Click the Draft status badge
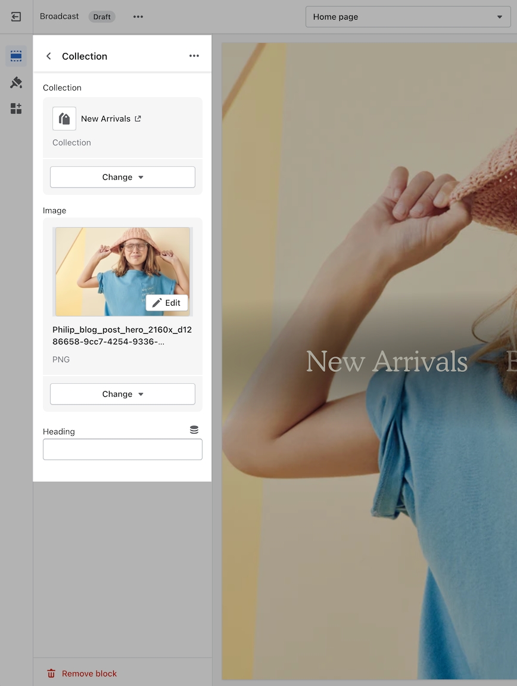 [x=102, y=17]
